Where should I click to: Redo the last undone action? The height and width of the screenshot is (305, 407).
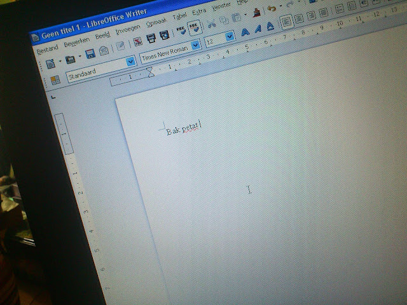tap(290, 4)
